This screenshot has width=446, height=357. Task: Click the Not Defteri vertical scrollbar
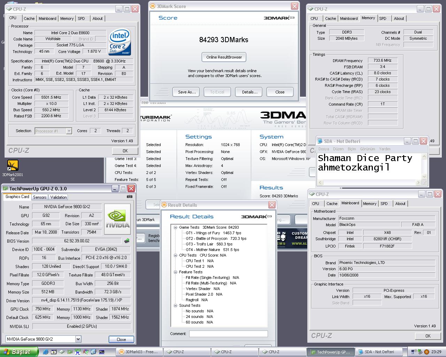pos(424,167)
